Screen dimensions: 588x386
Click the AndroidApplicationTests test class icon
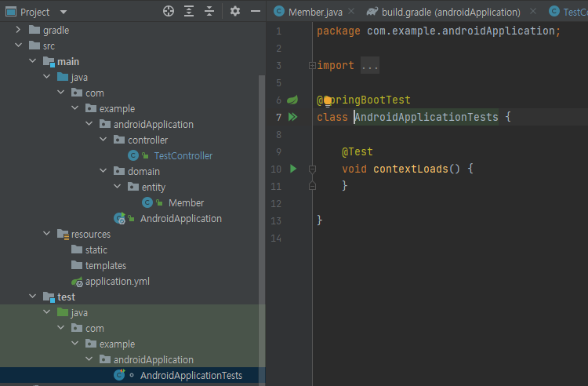[x=120, y=375]
